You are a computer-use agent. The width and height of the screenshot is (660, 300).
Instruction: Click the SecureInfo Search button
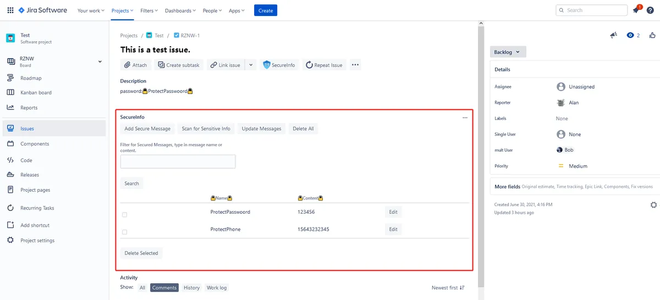click(x=131, y=184)
